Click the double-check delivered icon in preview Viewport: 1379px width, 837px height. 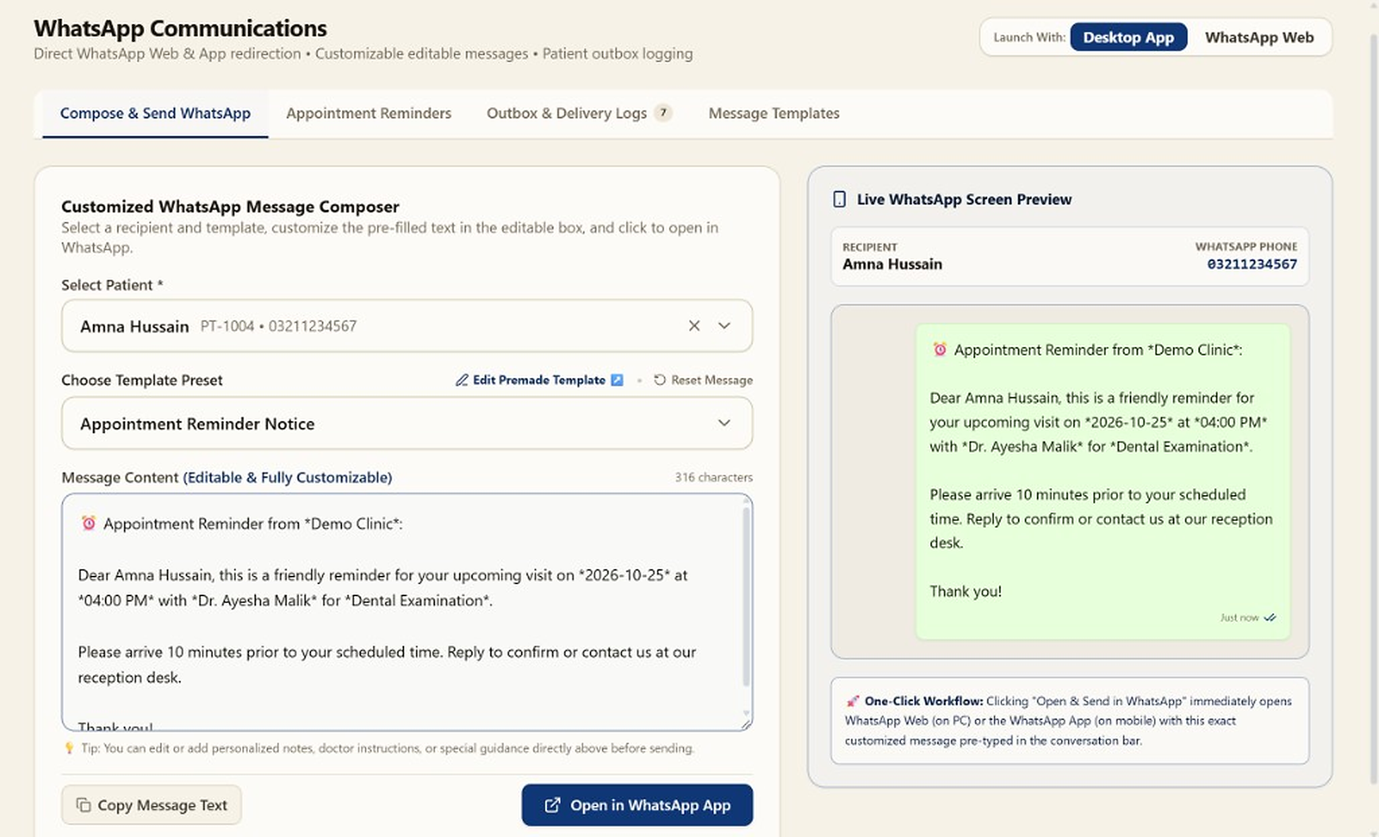point(1270,618)
